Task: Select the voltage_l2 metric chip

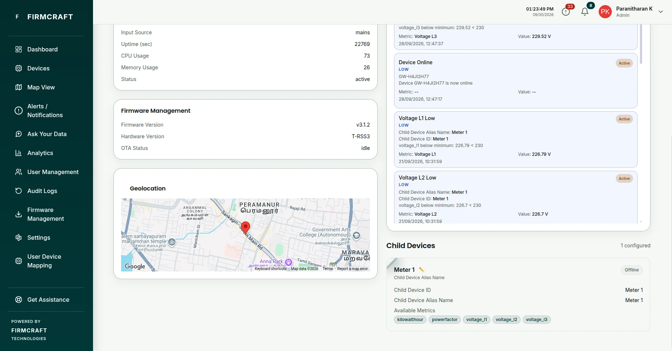Action: (x=506, y=320)
